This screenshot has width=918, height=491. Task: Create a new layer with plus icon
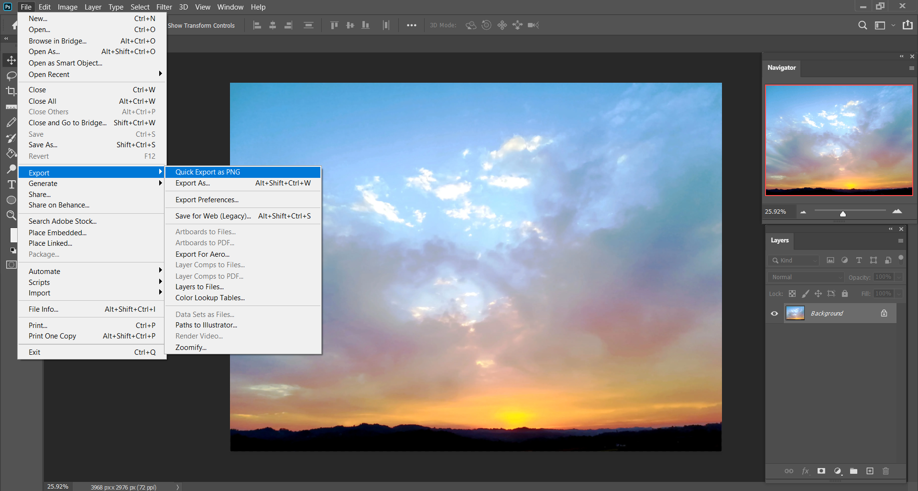(870, 471)
